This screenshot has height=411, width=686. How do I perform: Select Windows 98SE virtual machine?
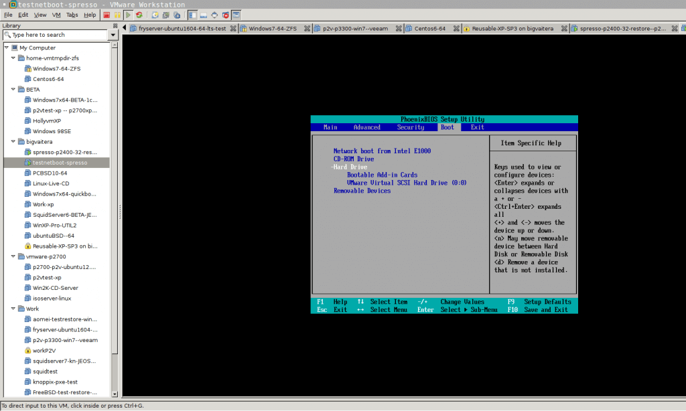click(x=52, y=131)
